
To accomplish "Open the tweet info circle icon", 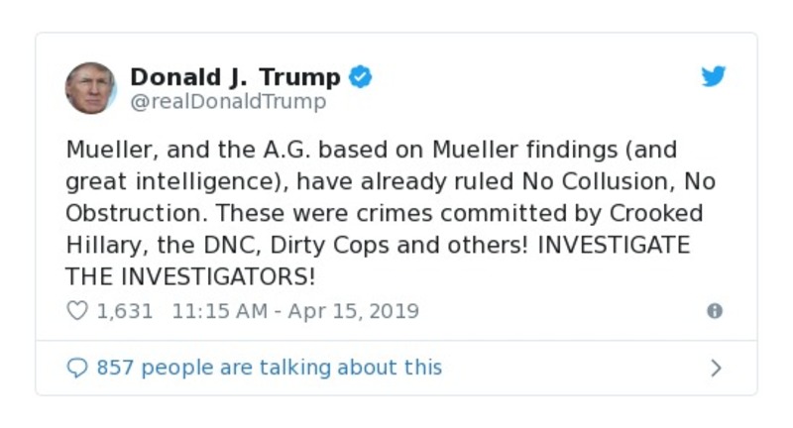I will pos(714,311).
